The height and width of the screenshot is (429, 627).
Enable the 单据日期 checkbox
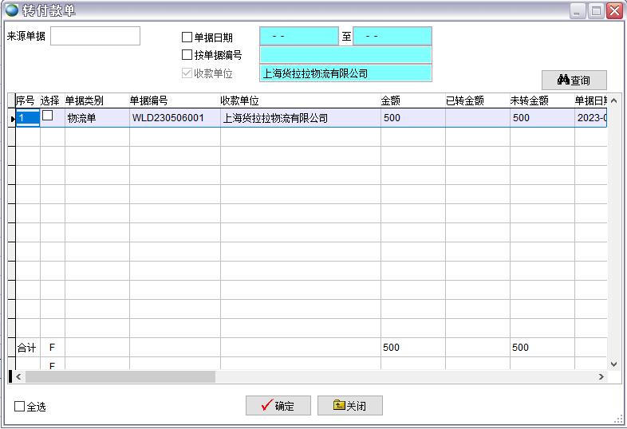(187, 37)
